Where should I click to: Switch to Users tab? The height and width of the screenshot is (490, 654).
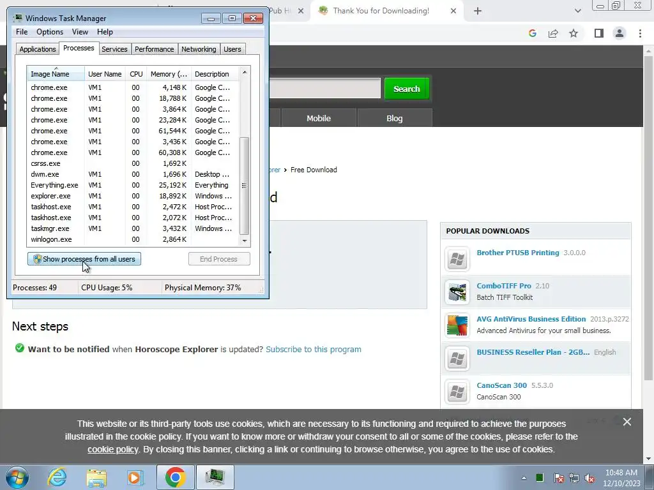point(232,48)
